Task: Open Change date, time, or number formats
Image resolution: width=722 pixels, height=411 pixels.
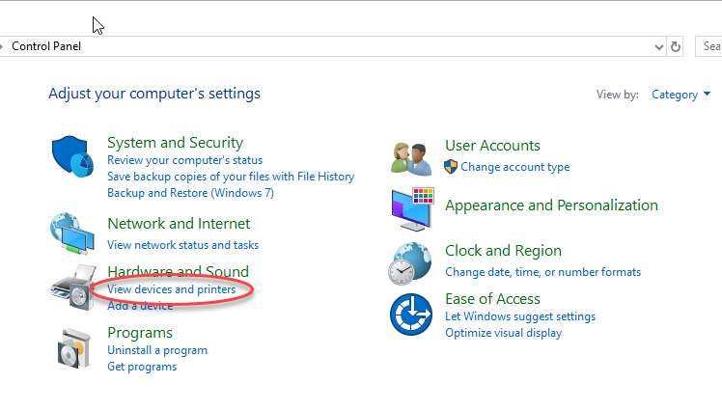Action: [542, 272]
